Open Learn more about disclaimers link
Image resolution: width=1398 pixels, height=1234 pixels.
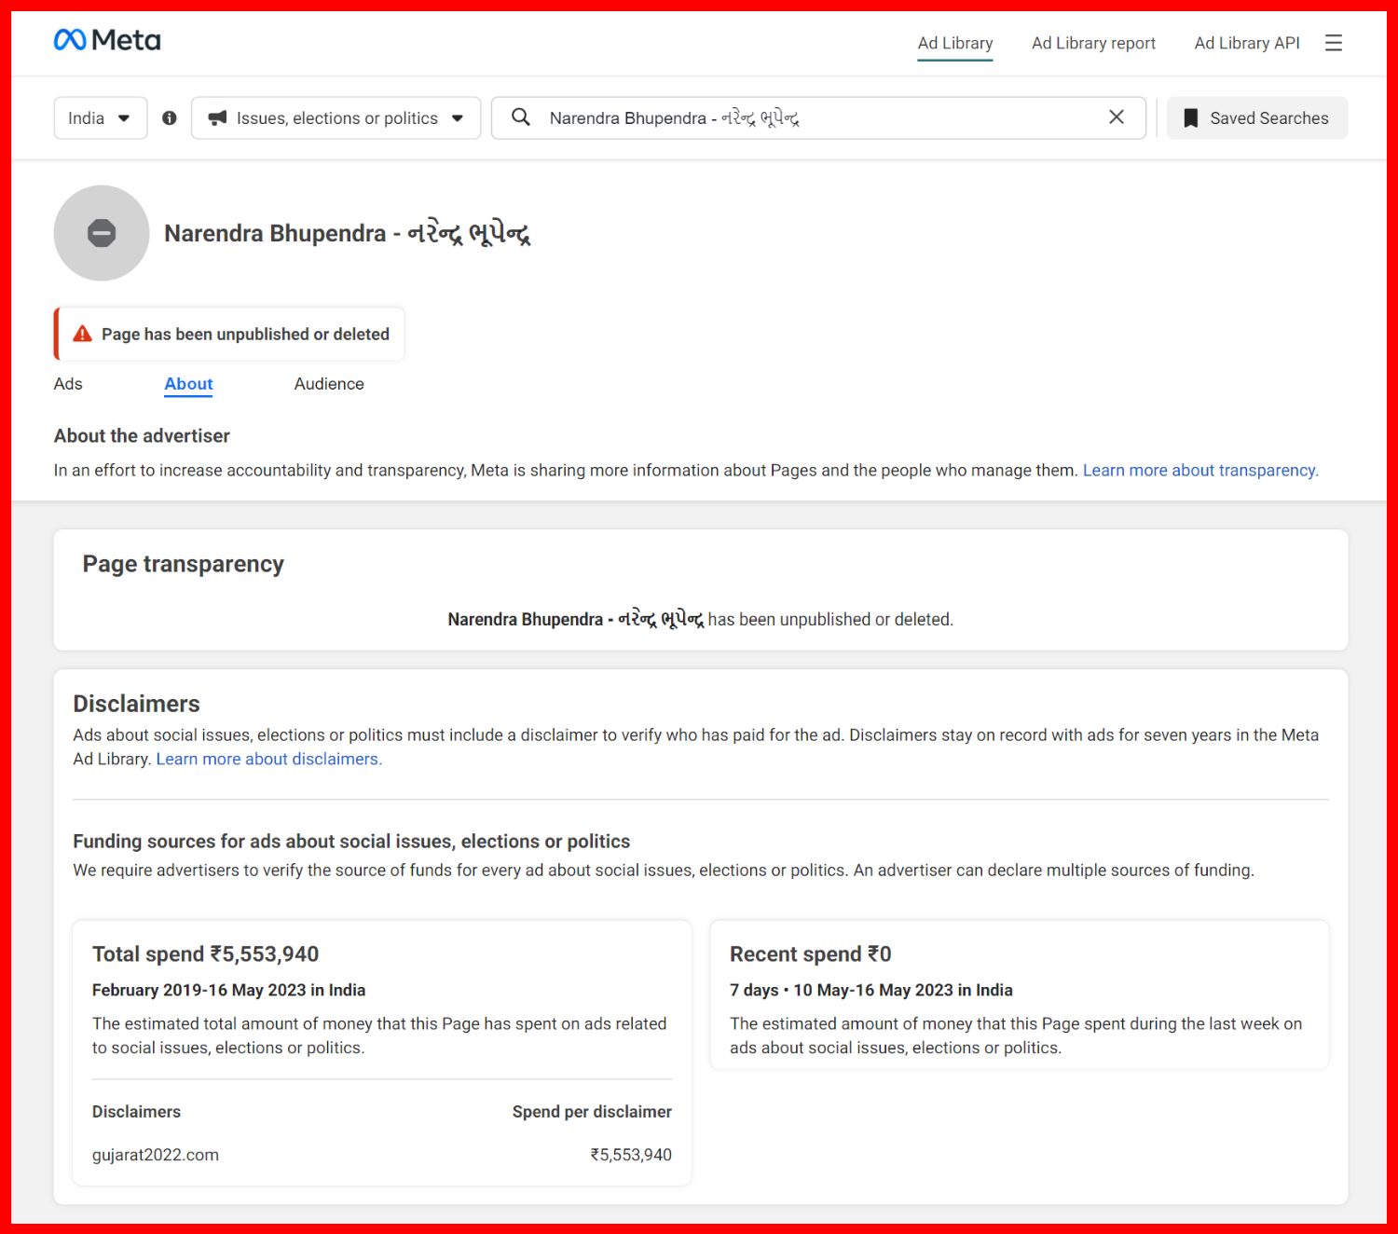click(x=268, y=760)
